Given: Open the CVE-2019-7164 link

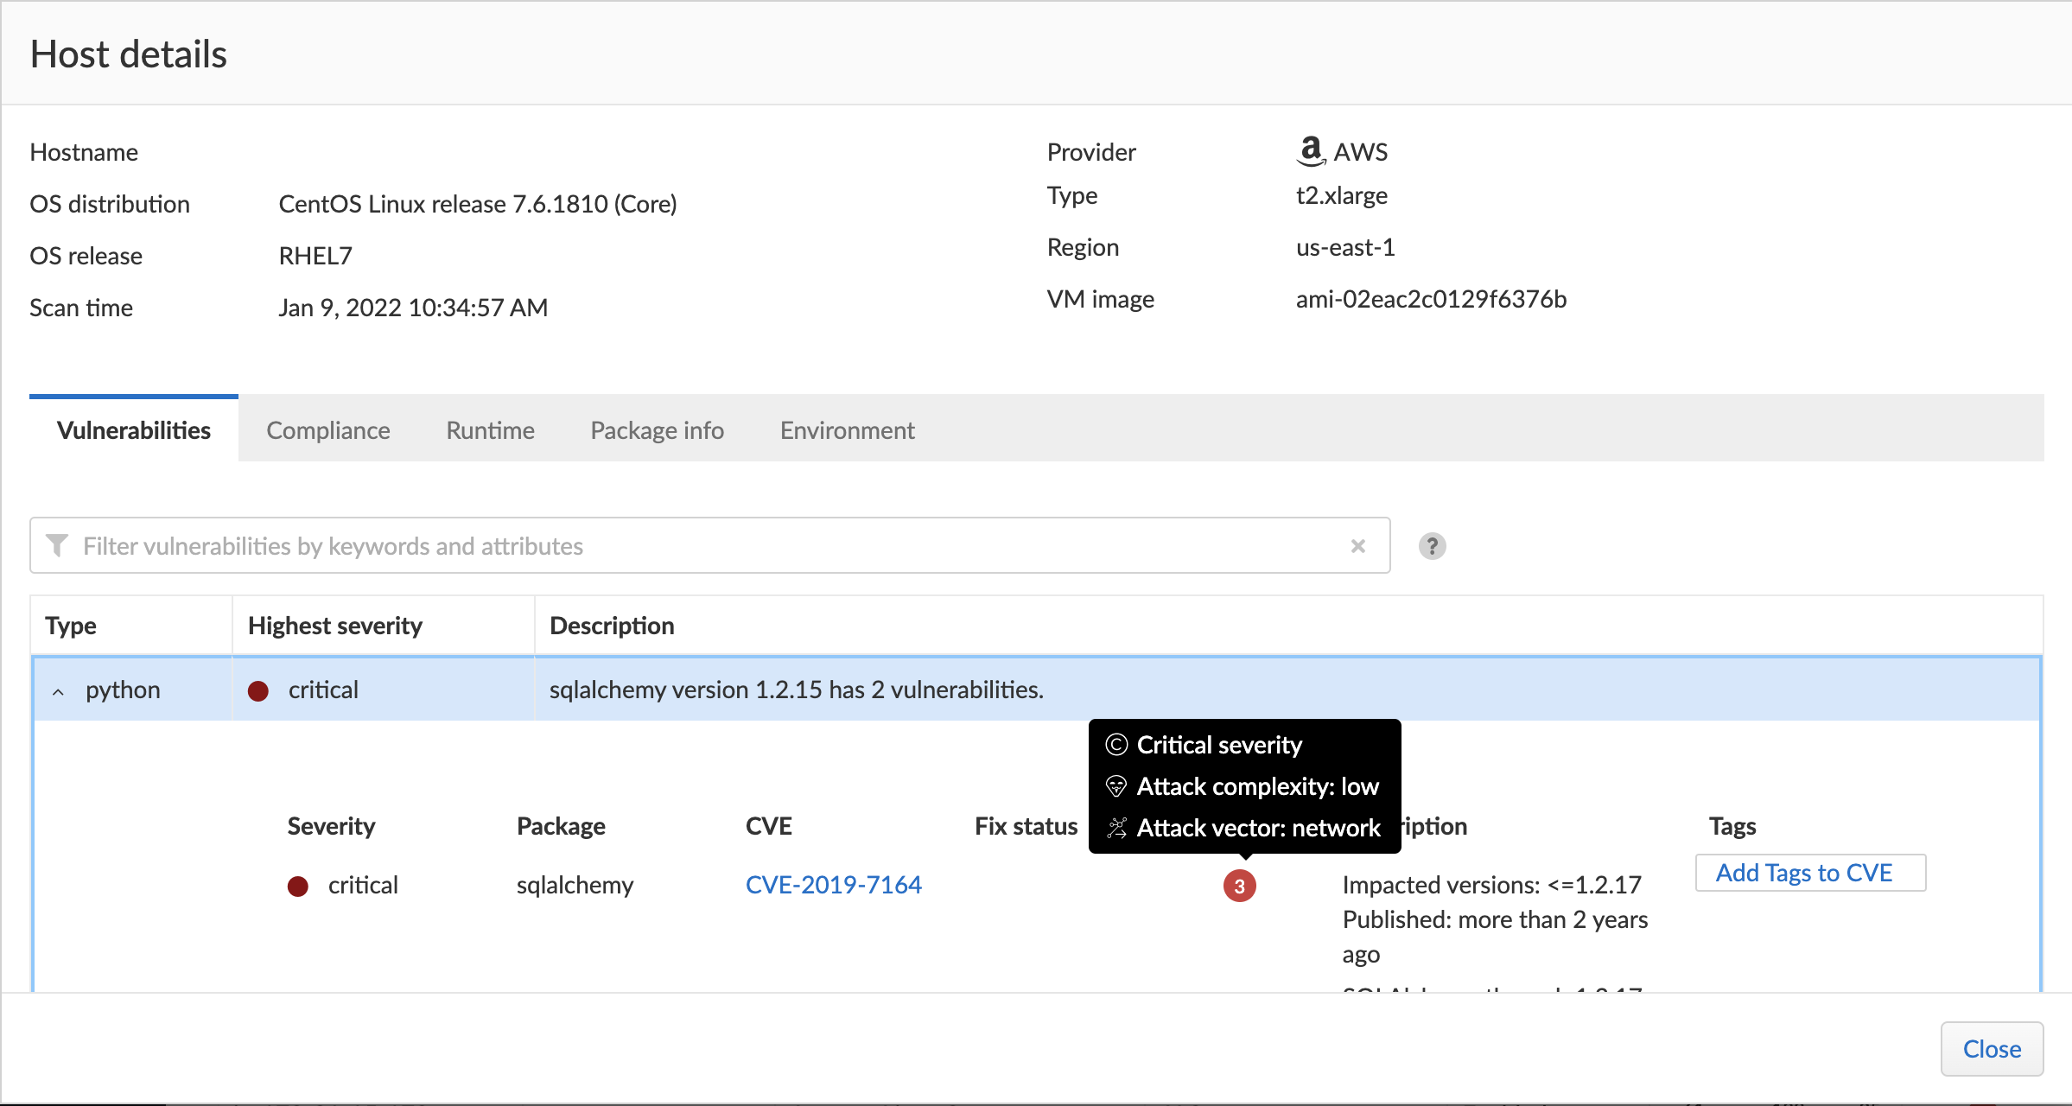Looking at the screenshot, I should 834,885.
